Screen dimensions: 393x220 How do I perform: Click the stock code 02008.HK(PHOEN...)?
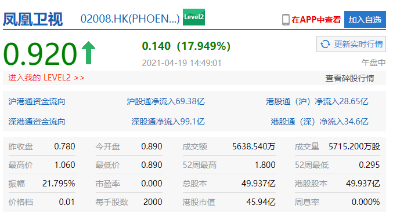(130, 19)
